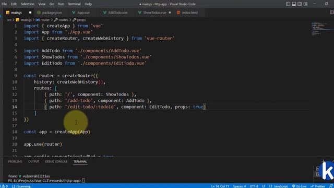Screen dimensions: 334x188
Task: Click 'createWebHistory' on line 10
Action: (77, 82)
